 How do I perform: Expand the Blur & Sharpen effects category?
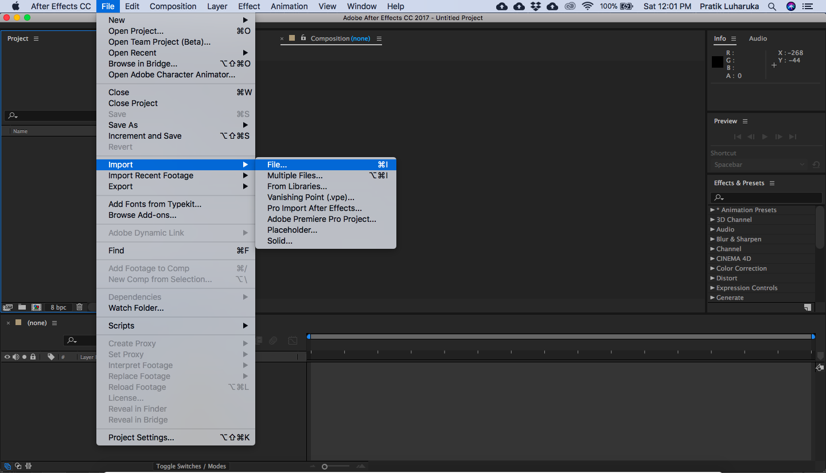tap(712, 239)
